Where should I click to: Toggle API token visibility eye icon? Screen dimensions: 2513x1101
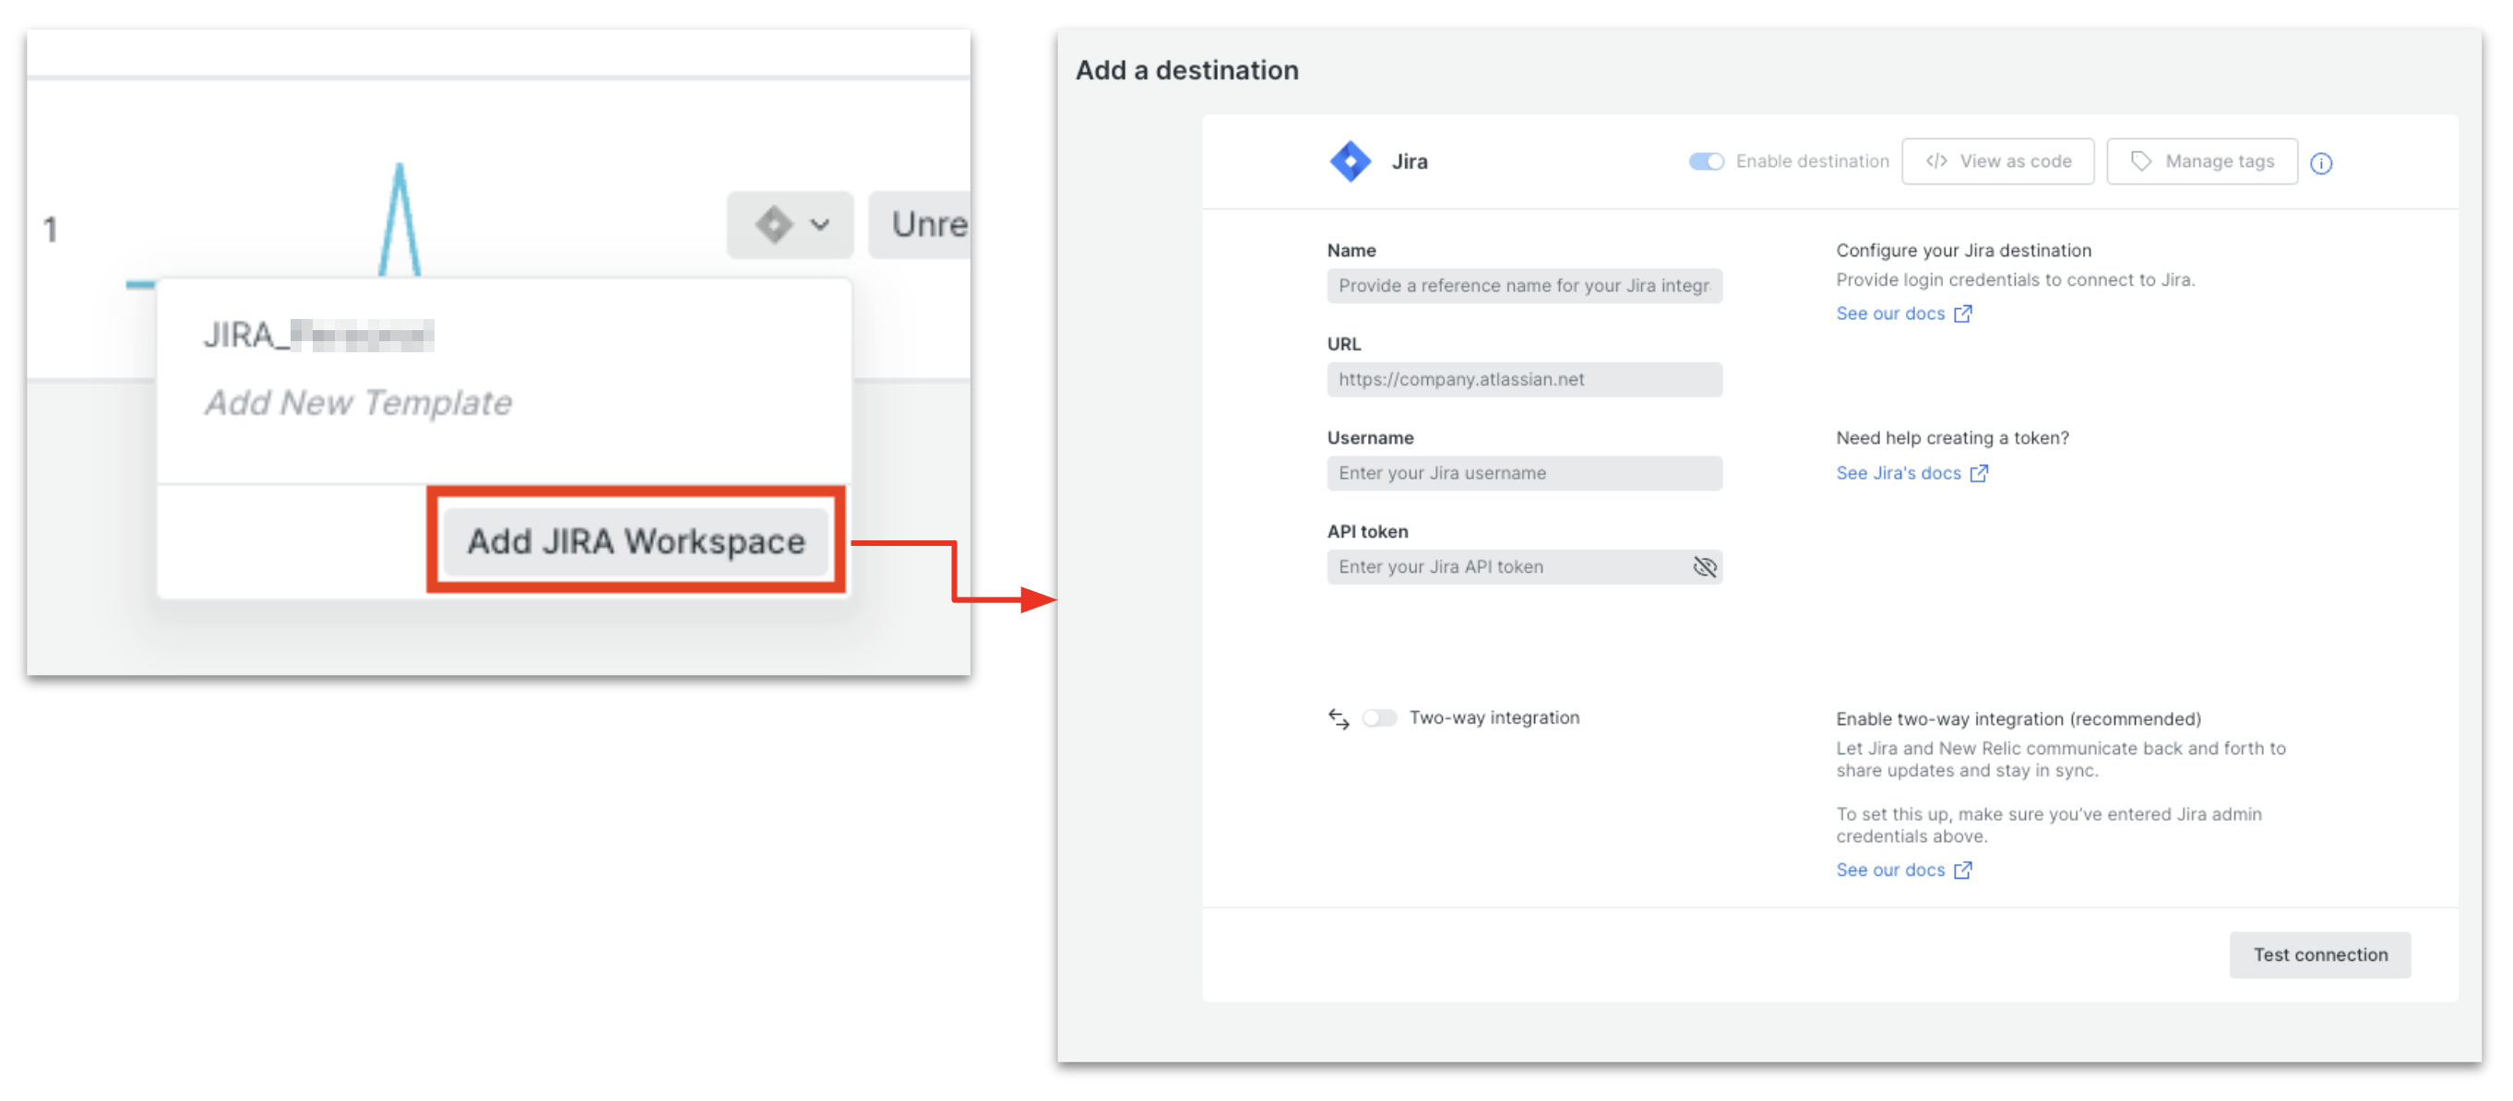click(x=1703, y=568)
